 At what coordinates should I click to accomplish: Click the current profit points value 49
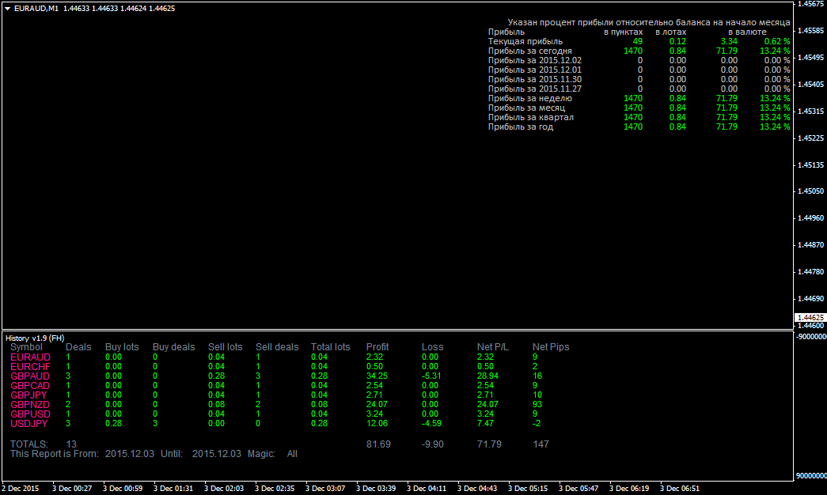(638, 41)
